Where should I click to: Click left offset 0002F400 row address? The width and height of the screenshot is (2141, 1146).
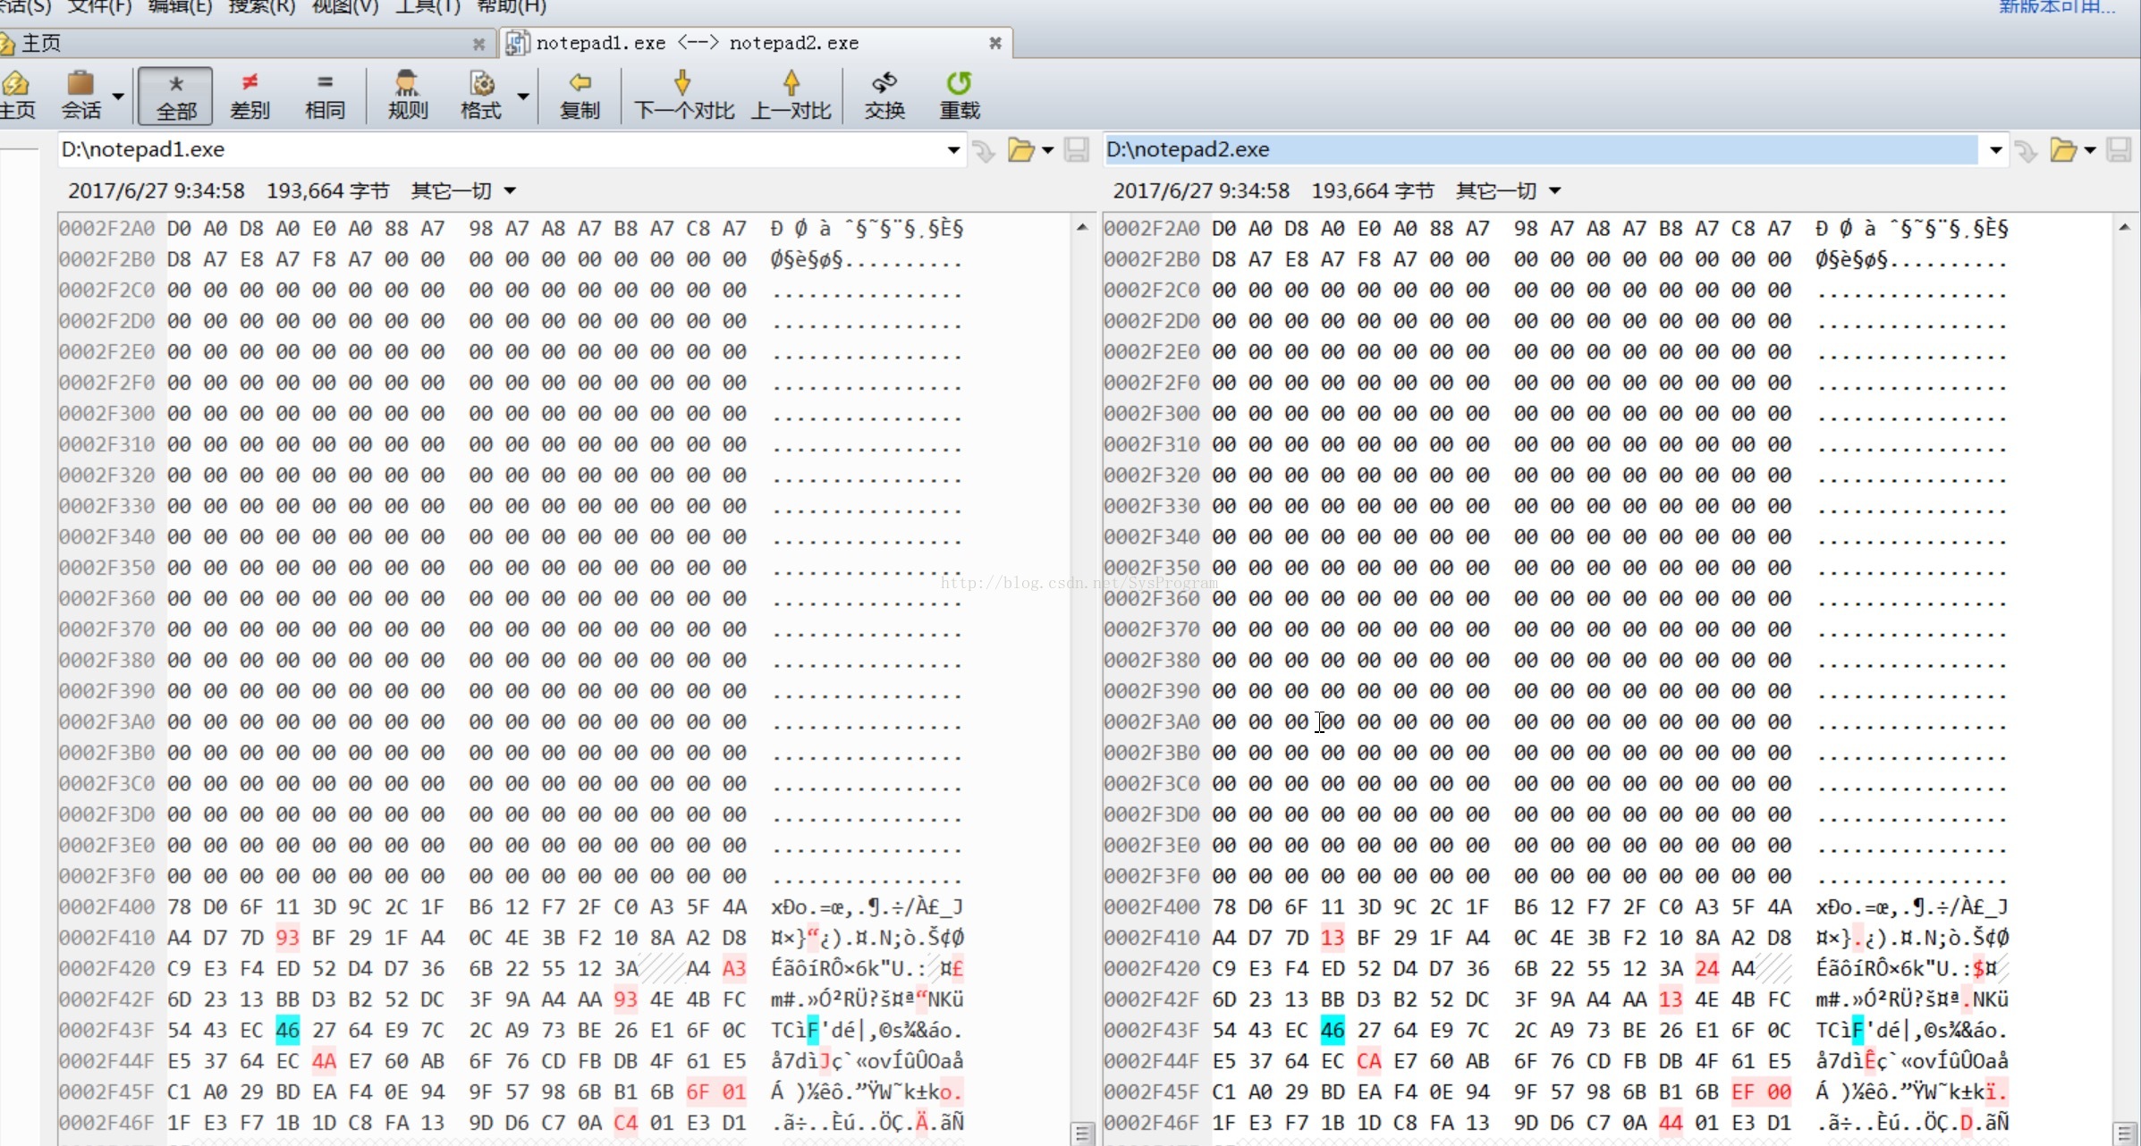click(x=106, y=906)
